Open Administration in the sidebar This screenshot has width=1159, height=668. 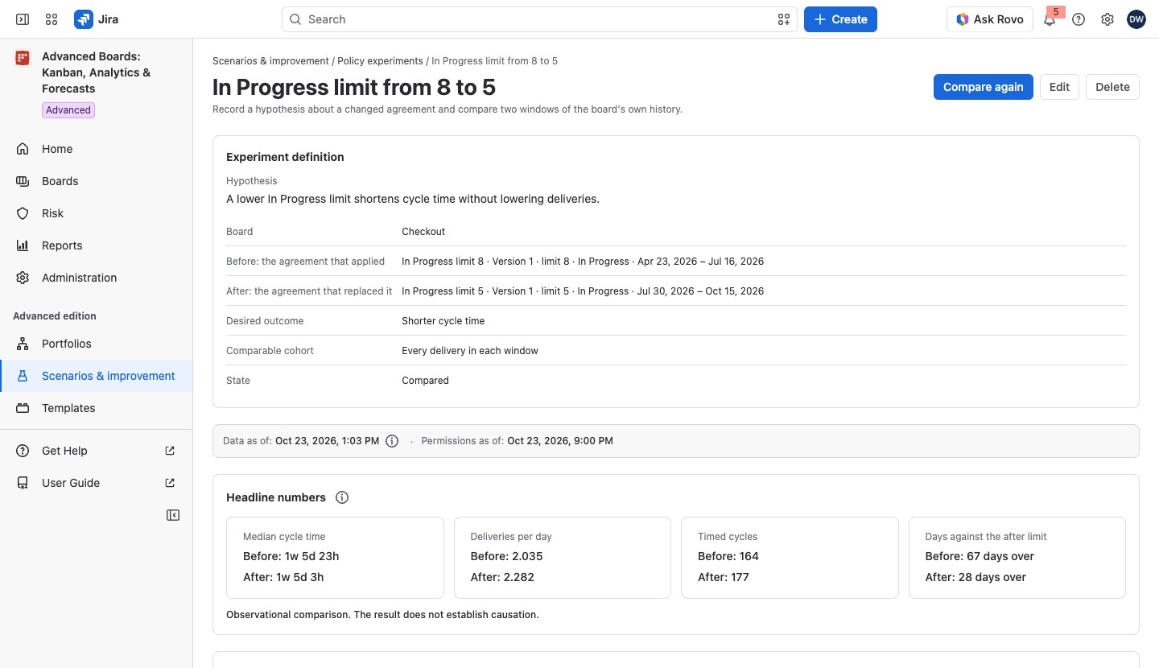coord(97,278)
